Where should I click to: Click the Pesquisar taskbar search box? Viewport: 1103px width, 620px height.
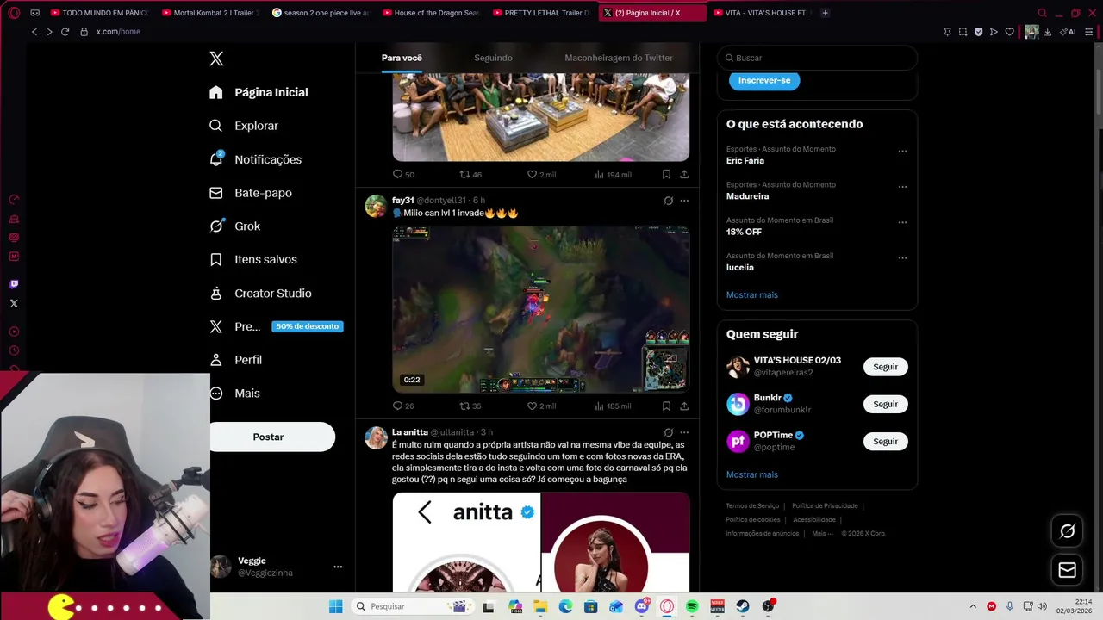click(x=412, y=606)
